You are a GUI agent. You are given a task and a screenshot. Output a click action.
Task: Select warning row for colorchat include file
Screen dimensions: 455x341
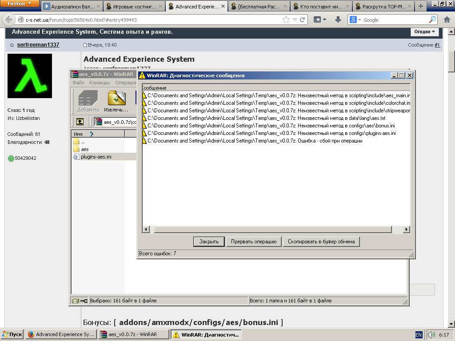[276, 103]
